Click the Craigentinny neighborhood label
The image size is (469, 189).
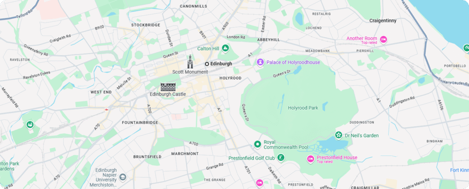pos(383,21)
